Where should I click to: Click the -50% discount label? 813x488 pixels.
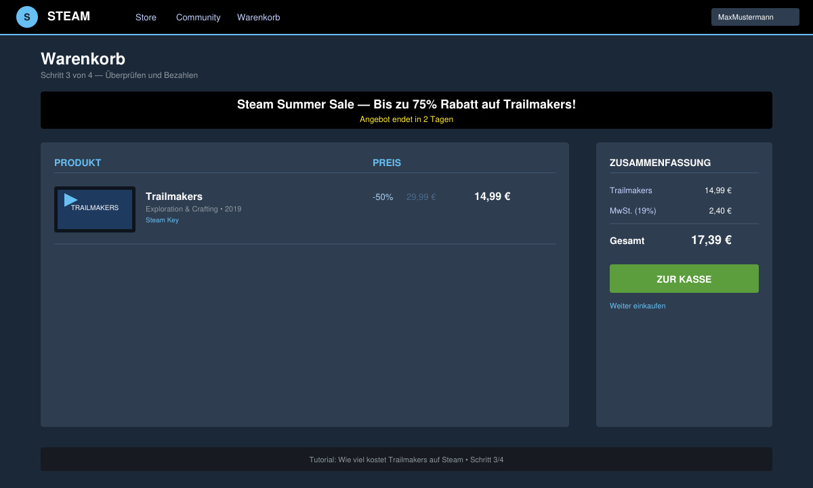(x=383, y=197)
